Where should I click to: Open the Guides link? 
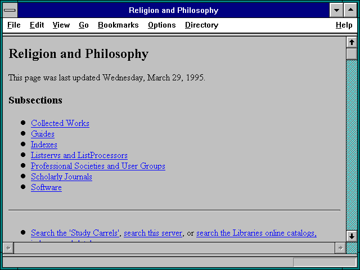click(x=43, y=134)
